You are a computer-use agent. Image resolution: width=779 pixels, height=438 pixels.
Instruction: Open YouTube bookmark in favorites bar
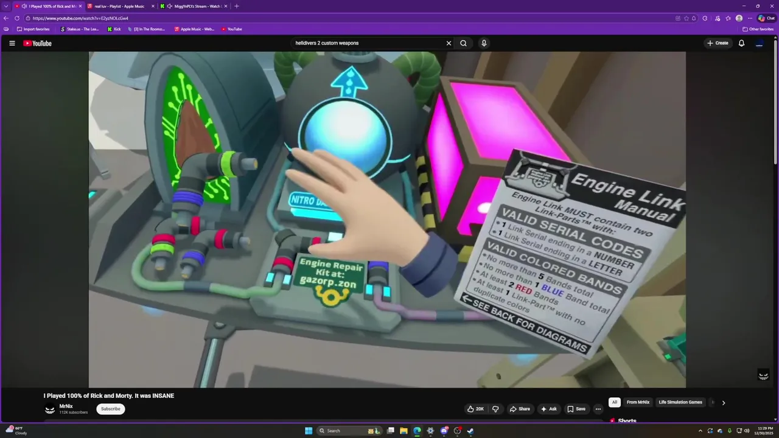[x=231, y=29]
